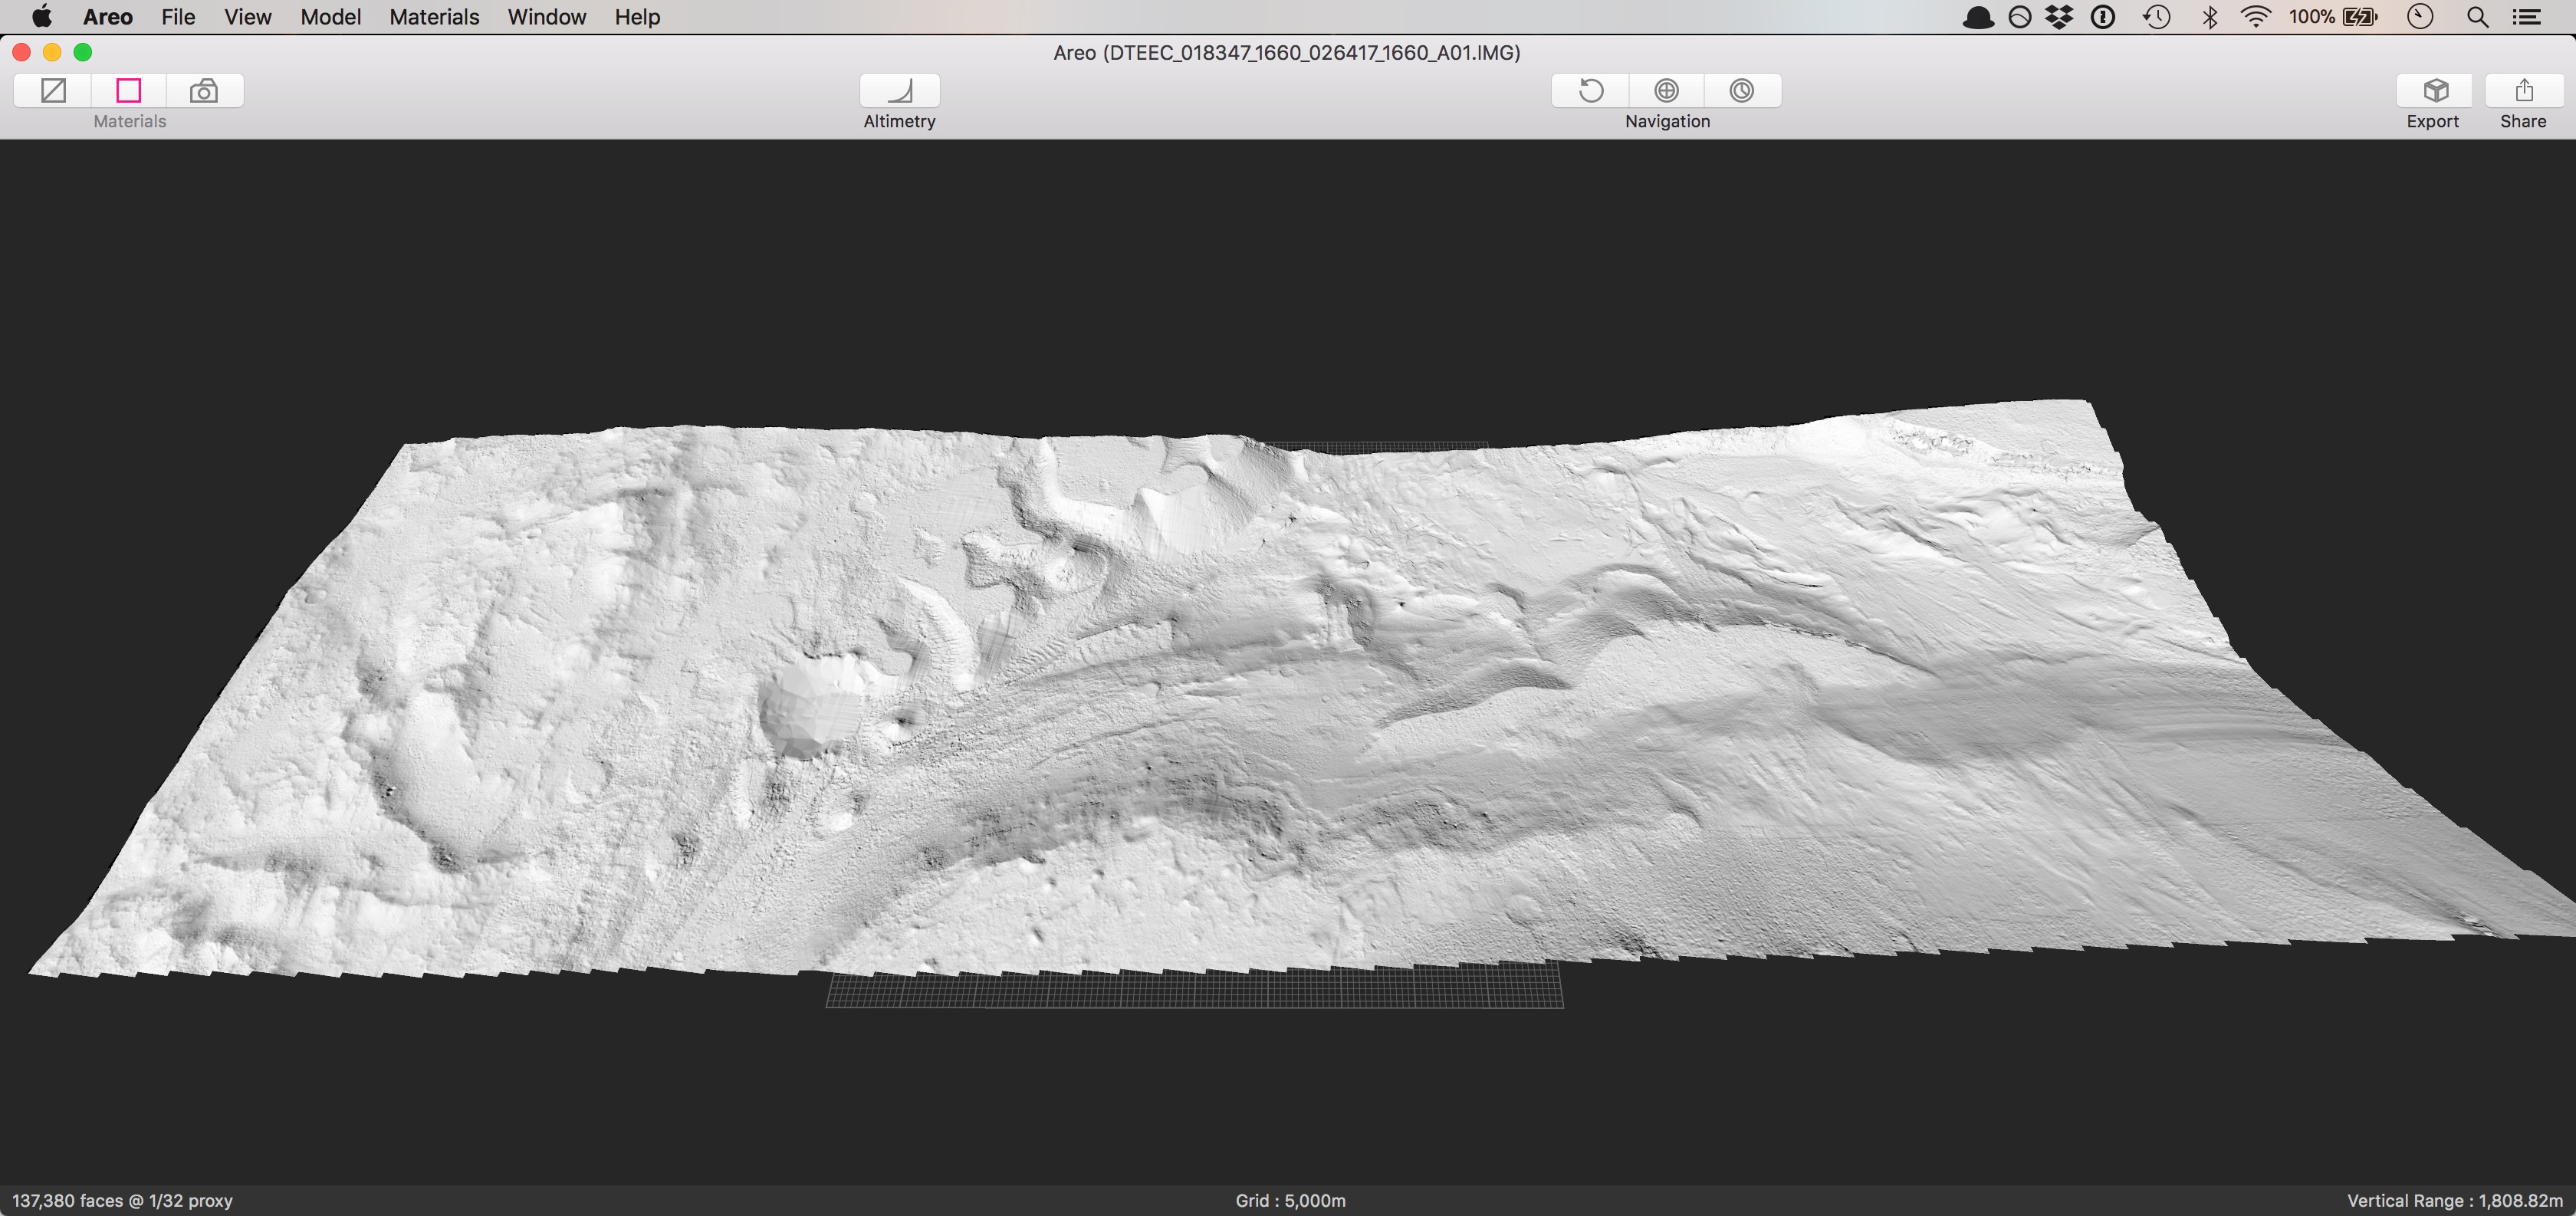Click the clock-style navigation icon
The image size is (2576, 1216).
pos(1741,91)
